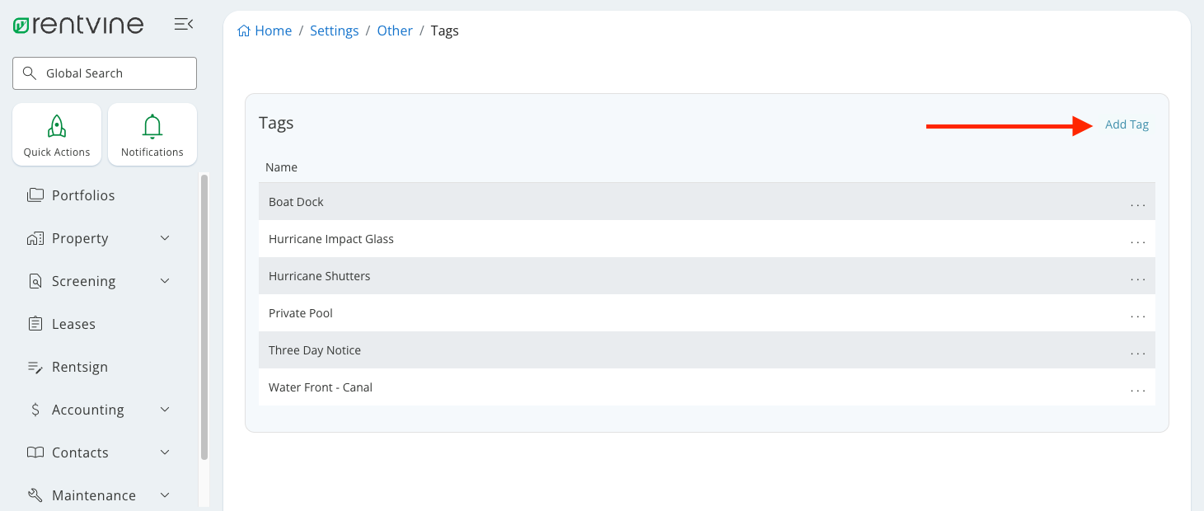This screenshot has width=1204, height=511.
Task: Click the magnifier icon in Global Search
Action: coord(30,73)
